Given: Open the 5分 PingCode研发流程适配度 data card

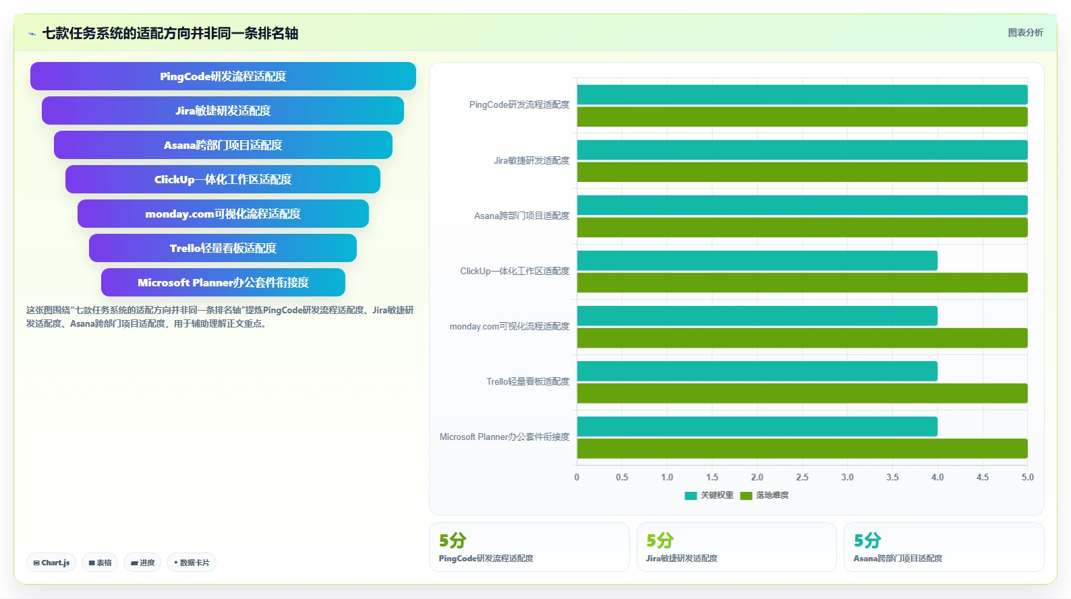Looking at the screenshot, I should point(529,547).
